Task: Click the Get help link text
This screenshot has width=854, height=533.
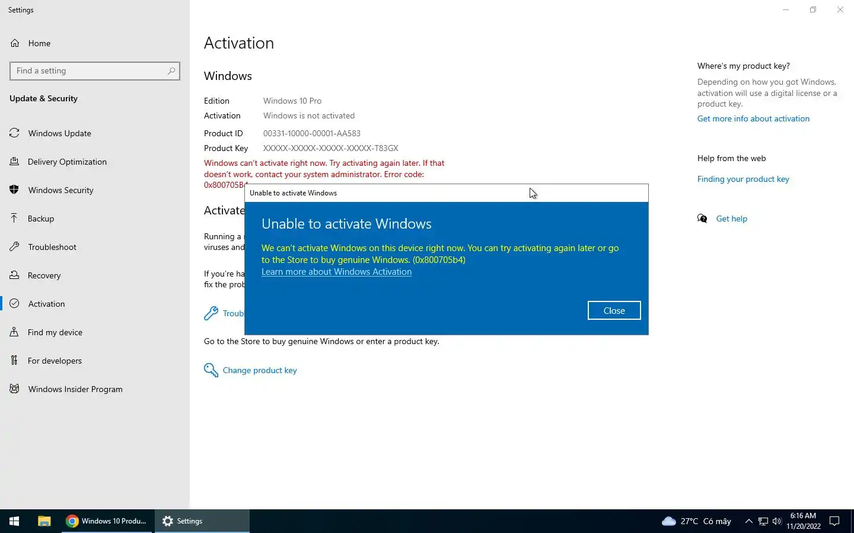Action: (x=732, y=219)
